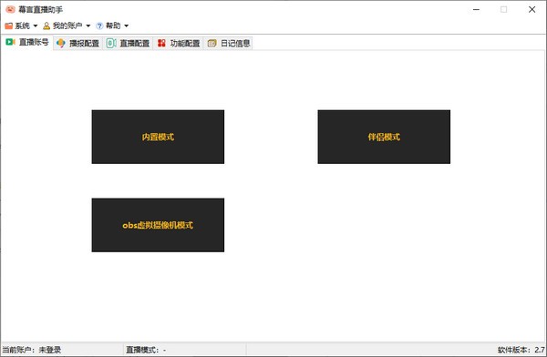Click the pink app logo in title bar
547x357 pixels.
tap(10, 9)
